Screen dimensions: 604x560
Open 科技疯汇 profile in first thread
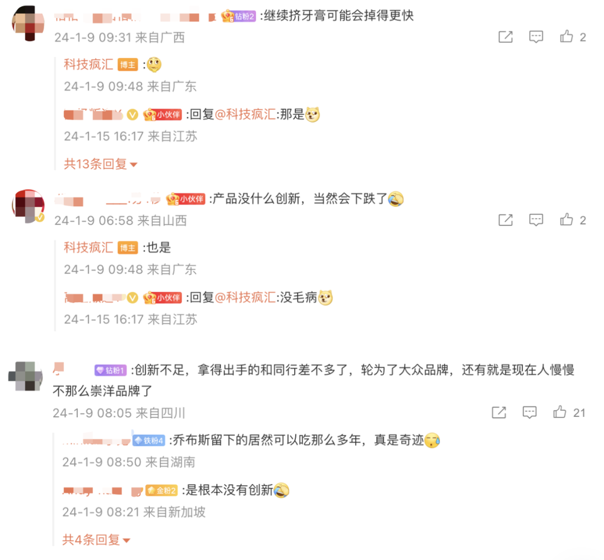click(x=88, y=64)
